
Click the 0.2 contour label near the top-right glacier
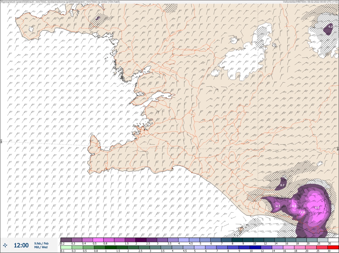pos(331,27)
